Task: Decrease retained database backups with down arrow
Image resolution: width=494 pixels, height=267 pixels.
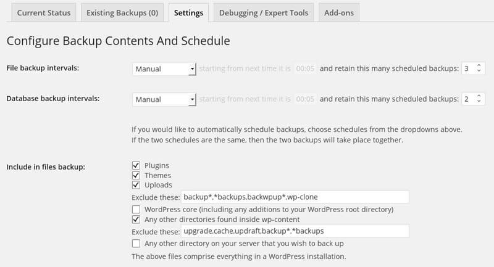Action: [x=479, y=102]
